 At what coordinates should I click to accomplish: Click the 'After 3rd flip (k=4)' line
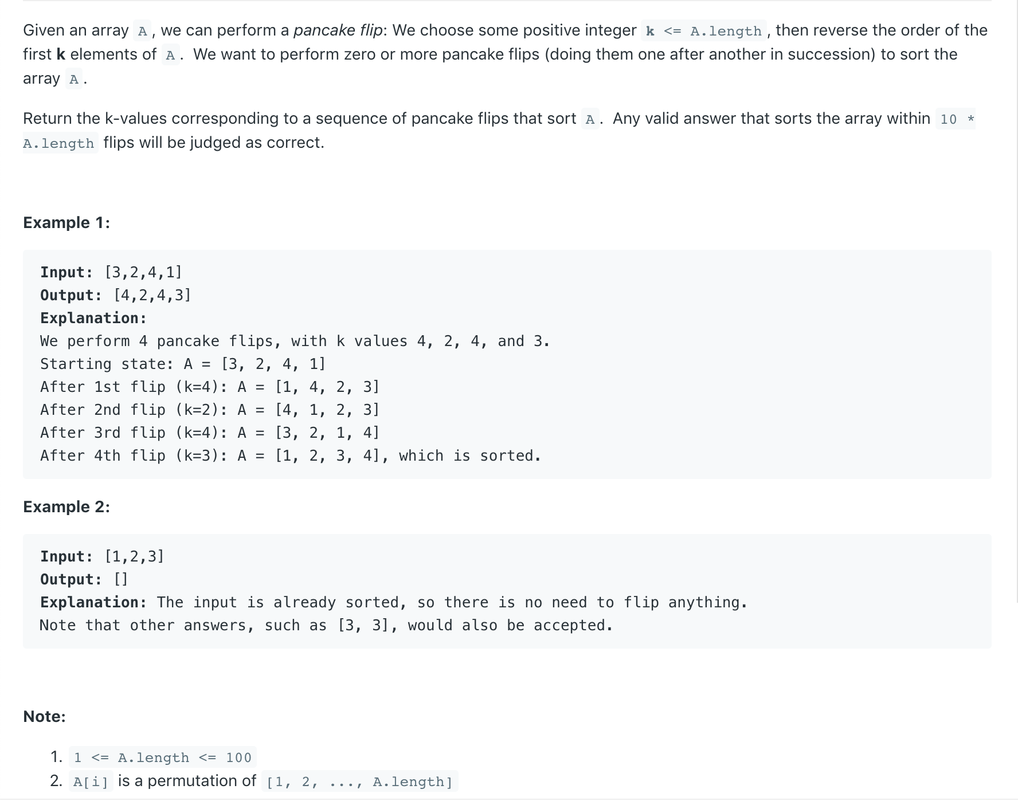(210, 433)
